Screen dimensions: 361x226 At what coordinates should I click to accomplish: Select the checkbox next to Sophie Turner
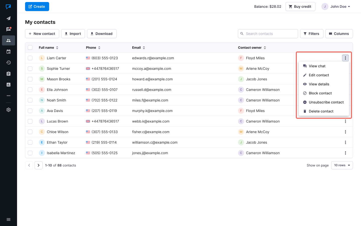30,69
